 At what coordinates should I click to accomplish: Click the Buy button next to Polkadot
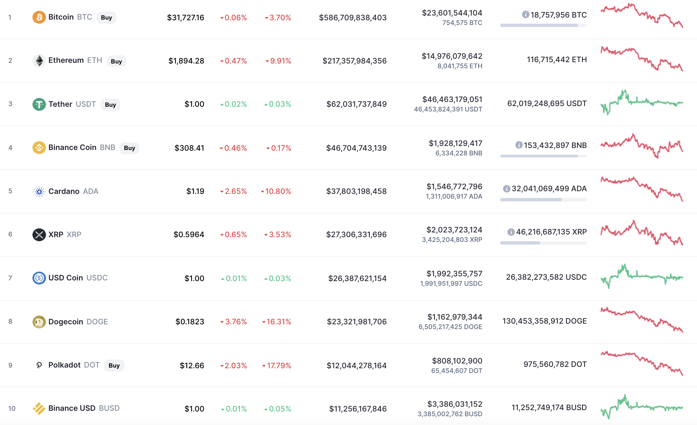114,366
